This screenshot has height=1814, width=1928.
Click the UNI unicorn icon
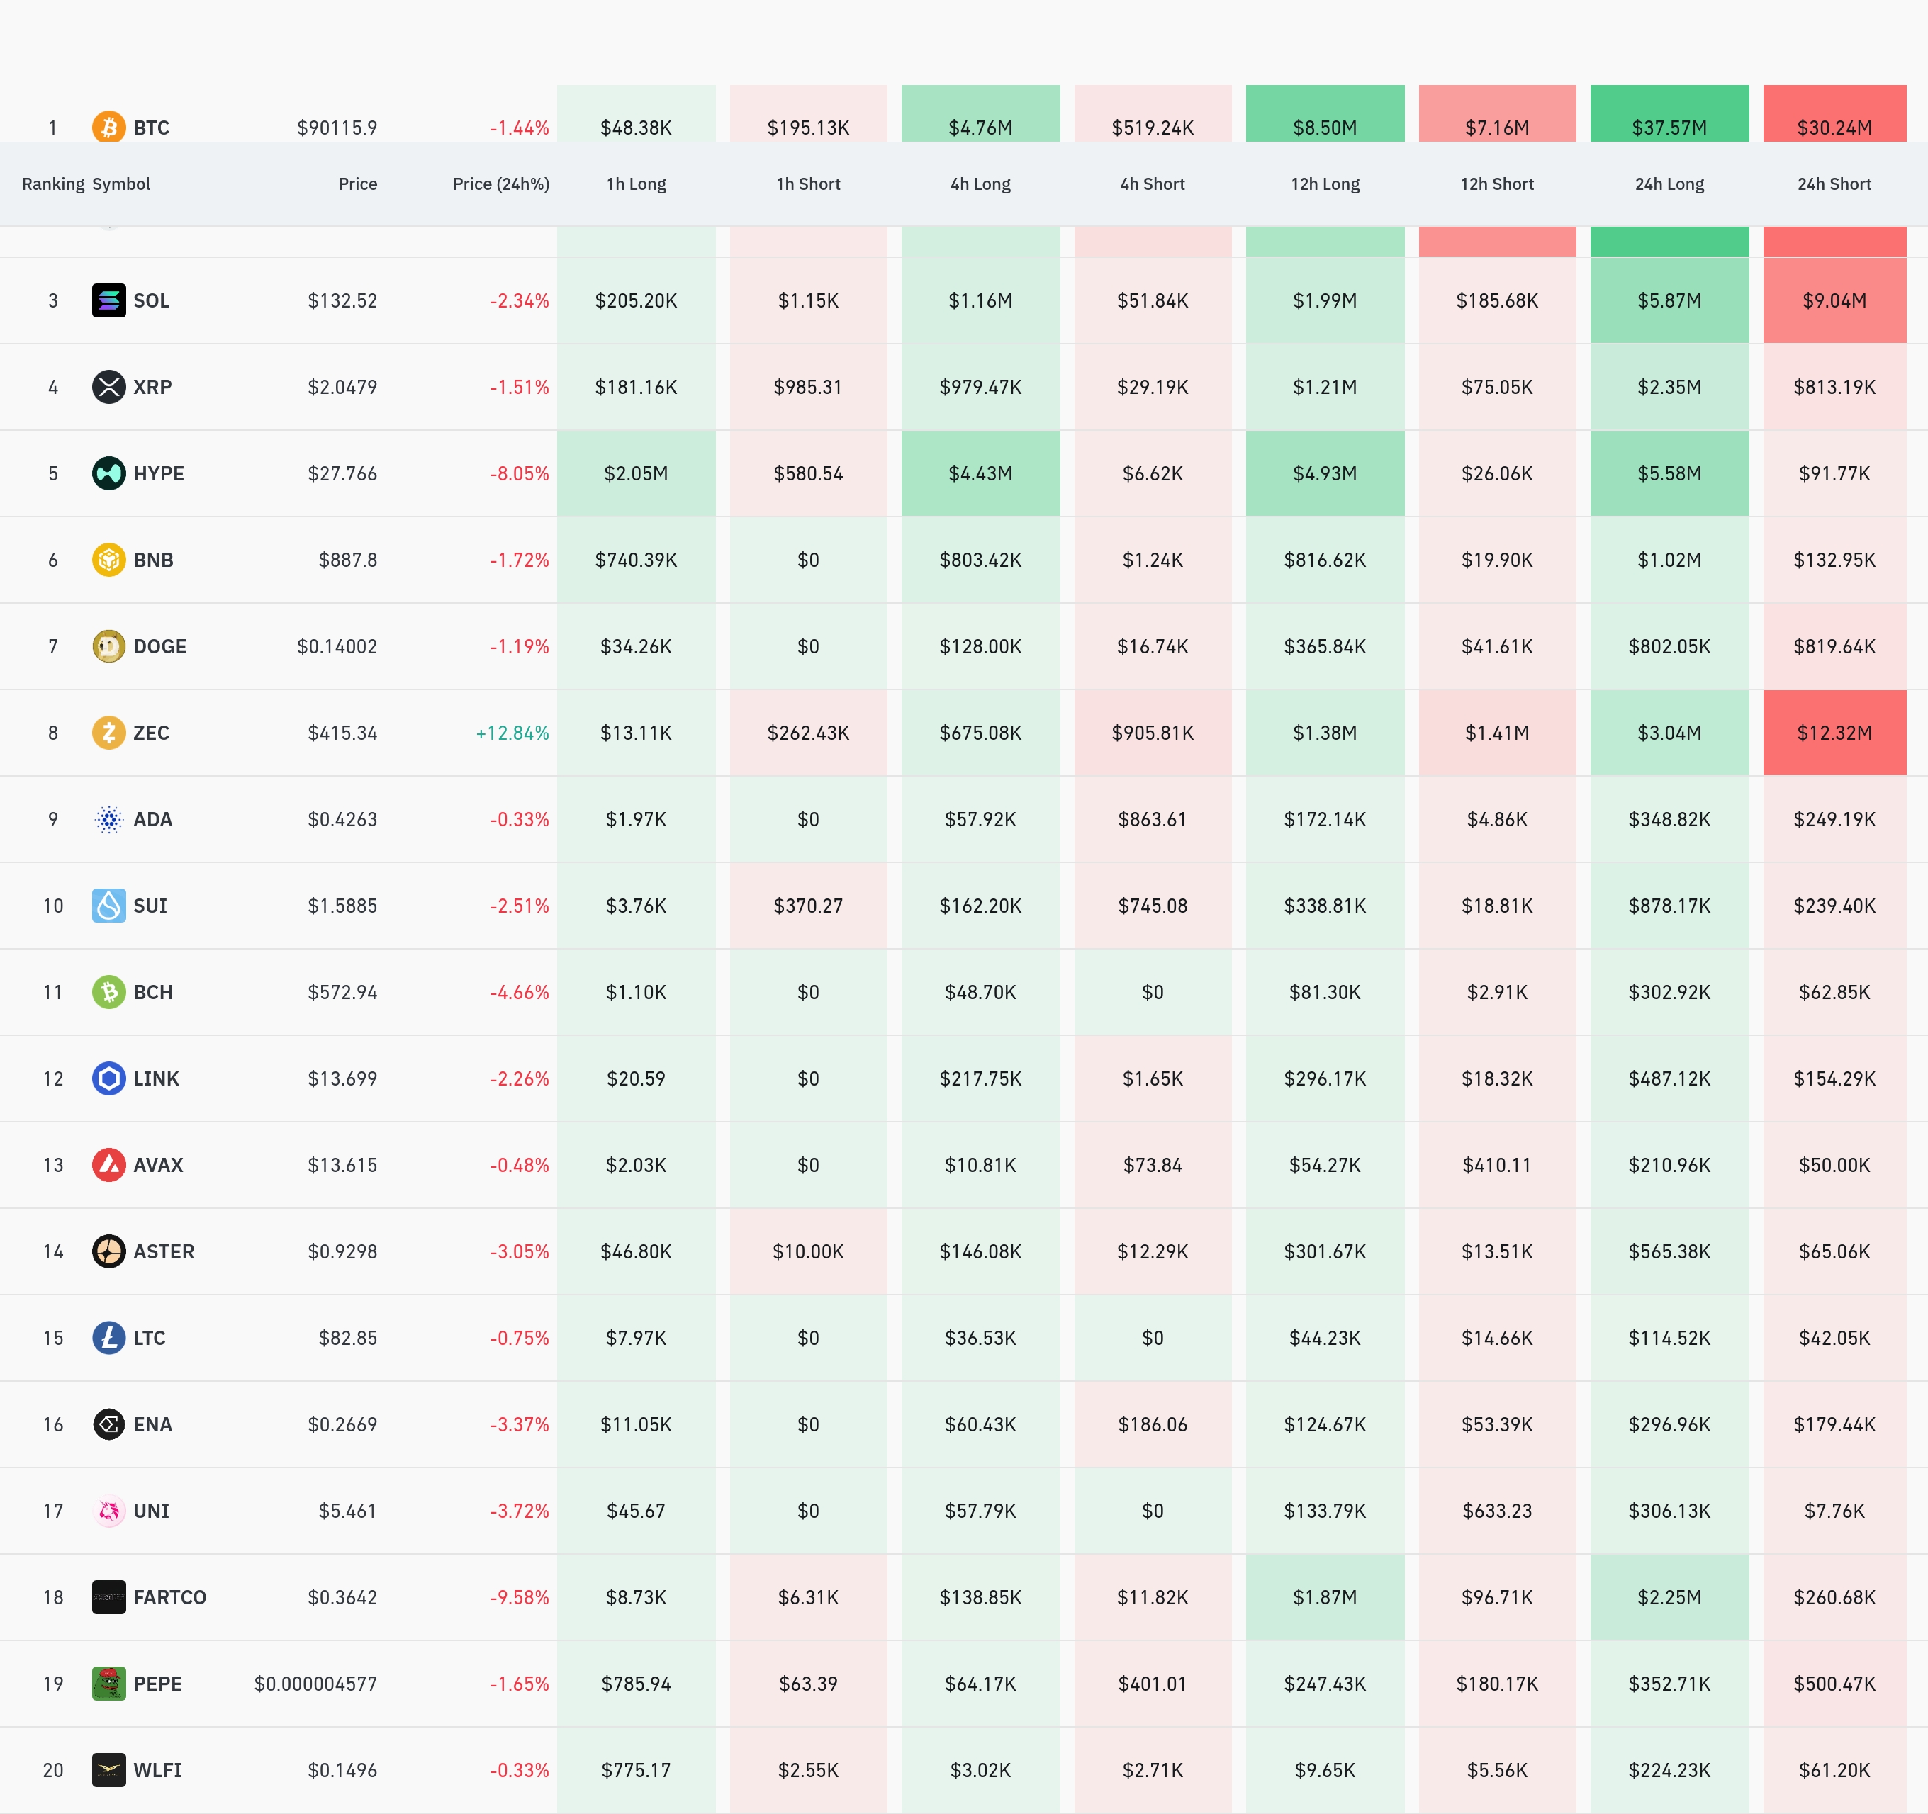pyautogui.click(x=108, y=1511)
